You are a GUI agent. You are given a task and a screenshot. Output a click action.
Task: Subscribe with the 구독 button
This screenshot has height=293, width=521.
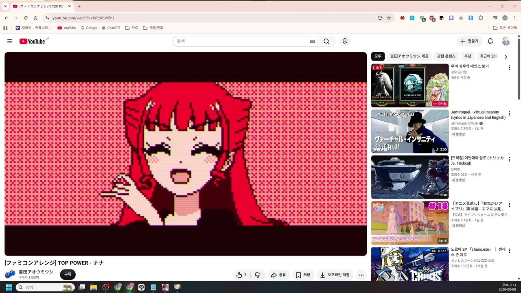[68, 275]
